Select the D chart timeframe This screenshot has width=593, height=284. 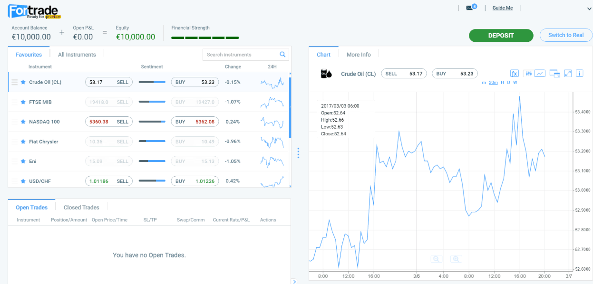(508, 83)
